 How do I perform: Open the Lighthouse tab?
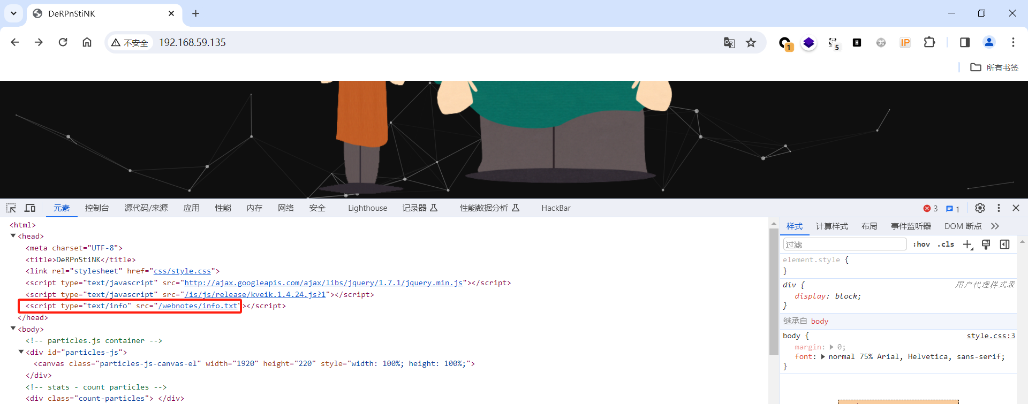[x=367, y=208]
